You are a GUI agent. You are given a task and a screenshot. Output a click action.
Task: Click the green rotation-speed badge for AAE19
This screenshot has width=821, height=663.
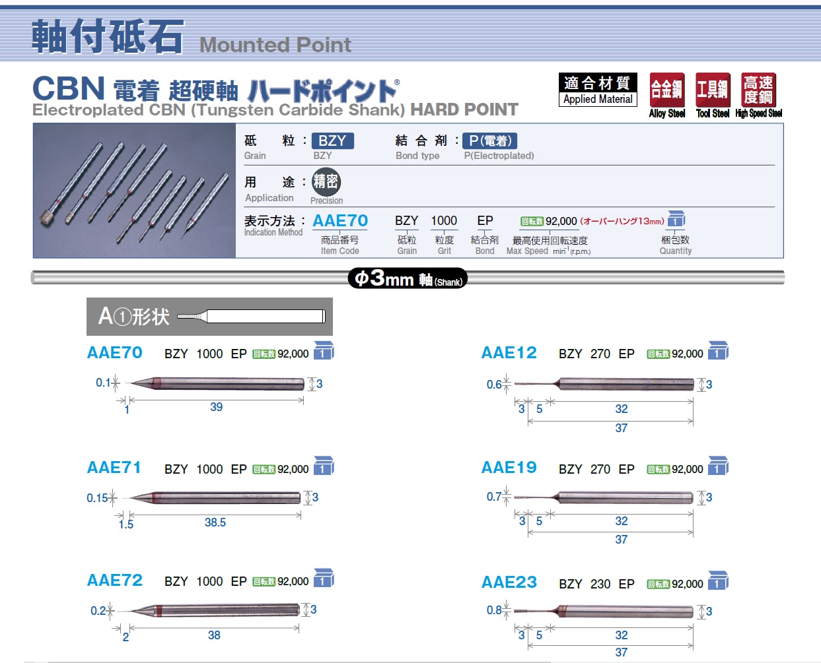pos(658,470)
